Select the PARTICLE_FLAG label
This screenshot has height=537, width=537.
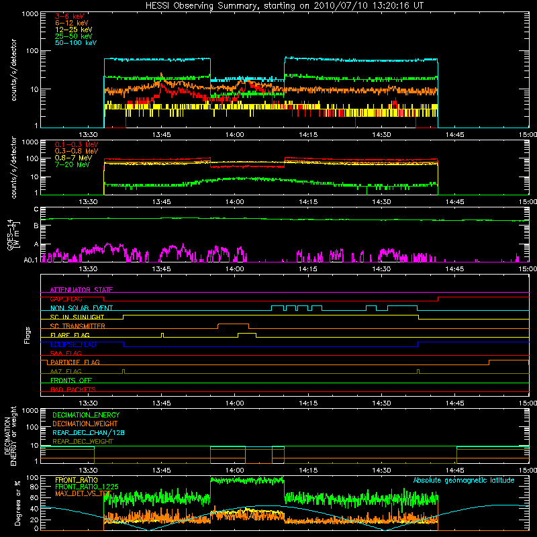click(75, 362)
